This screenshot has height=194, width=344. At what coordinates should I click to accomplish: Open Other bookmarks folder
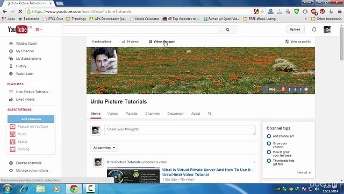tap(326, 19)
